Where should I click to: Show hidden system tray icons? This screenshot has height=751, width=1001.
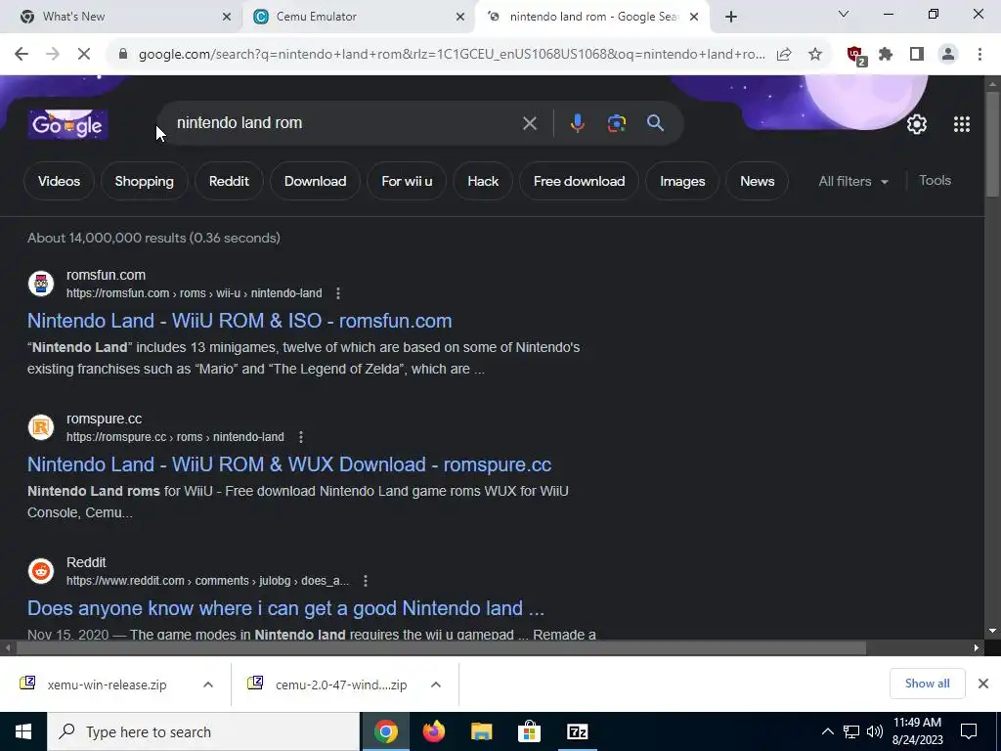(827, 731)
